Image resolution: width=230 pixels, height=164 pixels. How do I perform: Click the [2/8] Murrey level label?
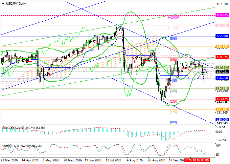173,101
